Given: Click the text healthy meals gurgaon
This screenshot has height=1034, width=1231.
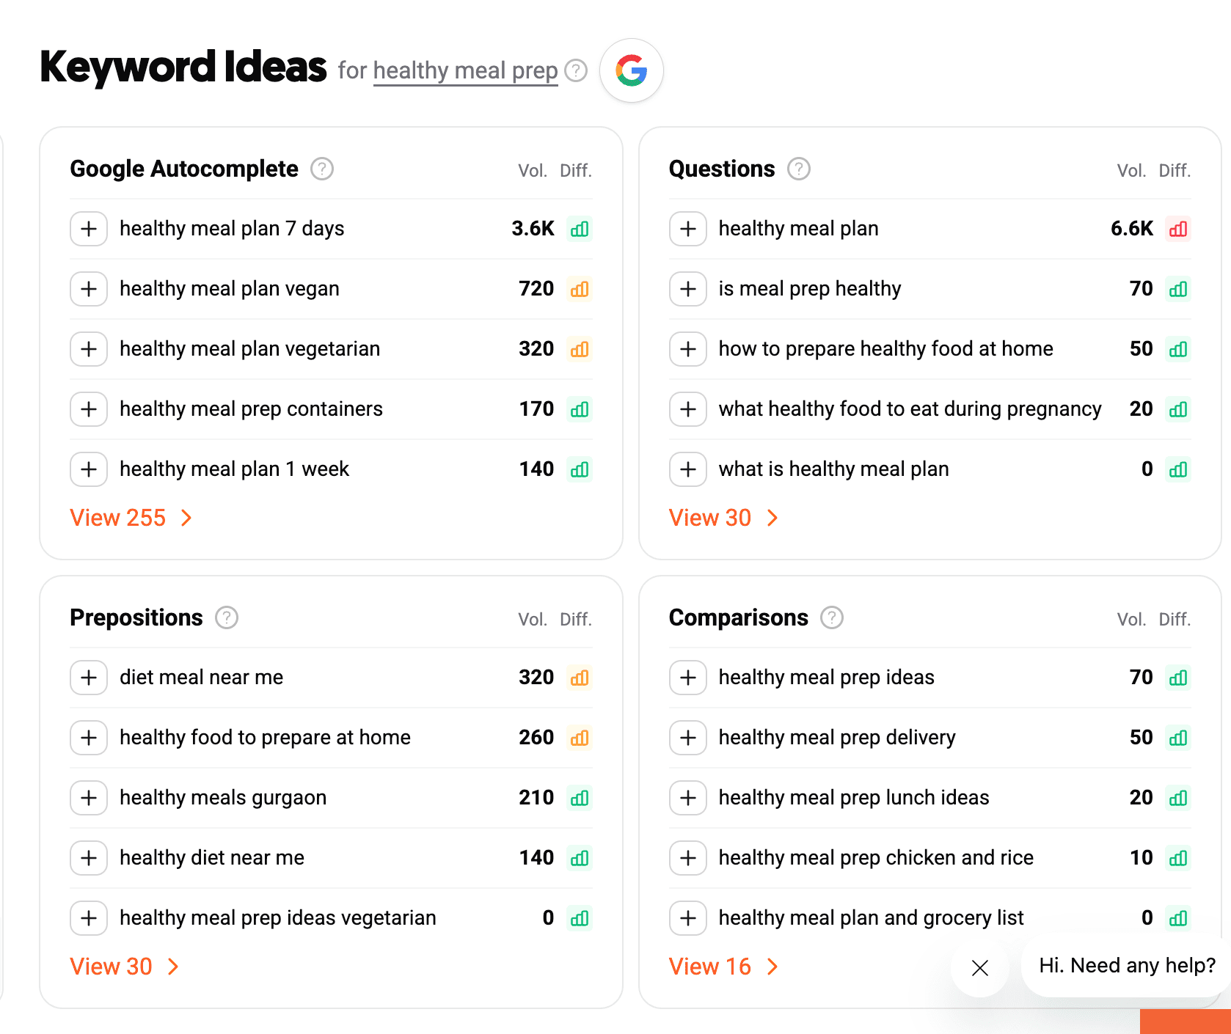Looking at the screenshot, I should coord(223,798).
